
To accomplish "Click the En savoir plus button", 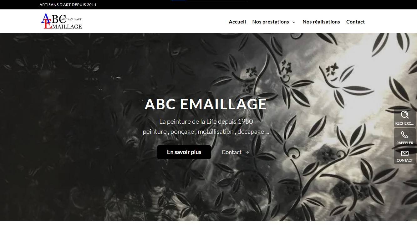I will click(x=184, y=152).
